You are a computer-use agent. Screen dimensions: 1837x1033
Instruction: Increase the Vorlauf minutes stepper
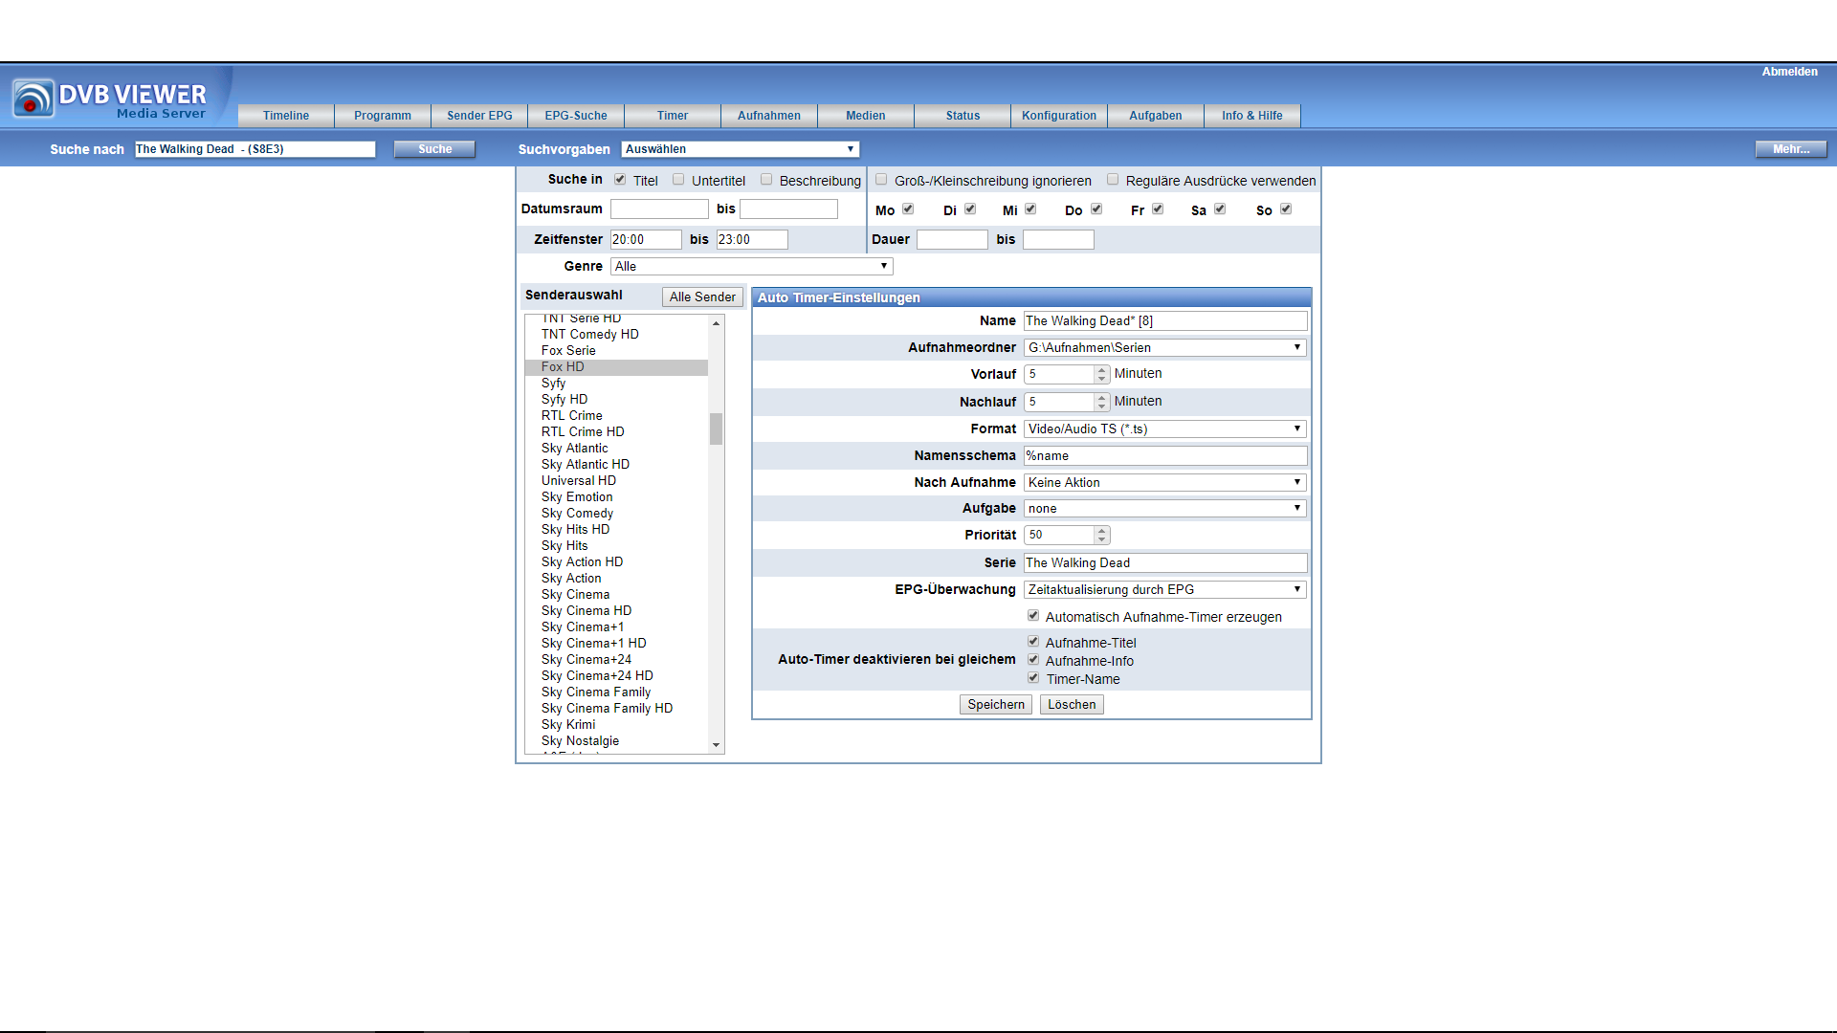(1102, 369)
